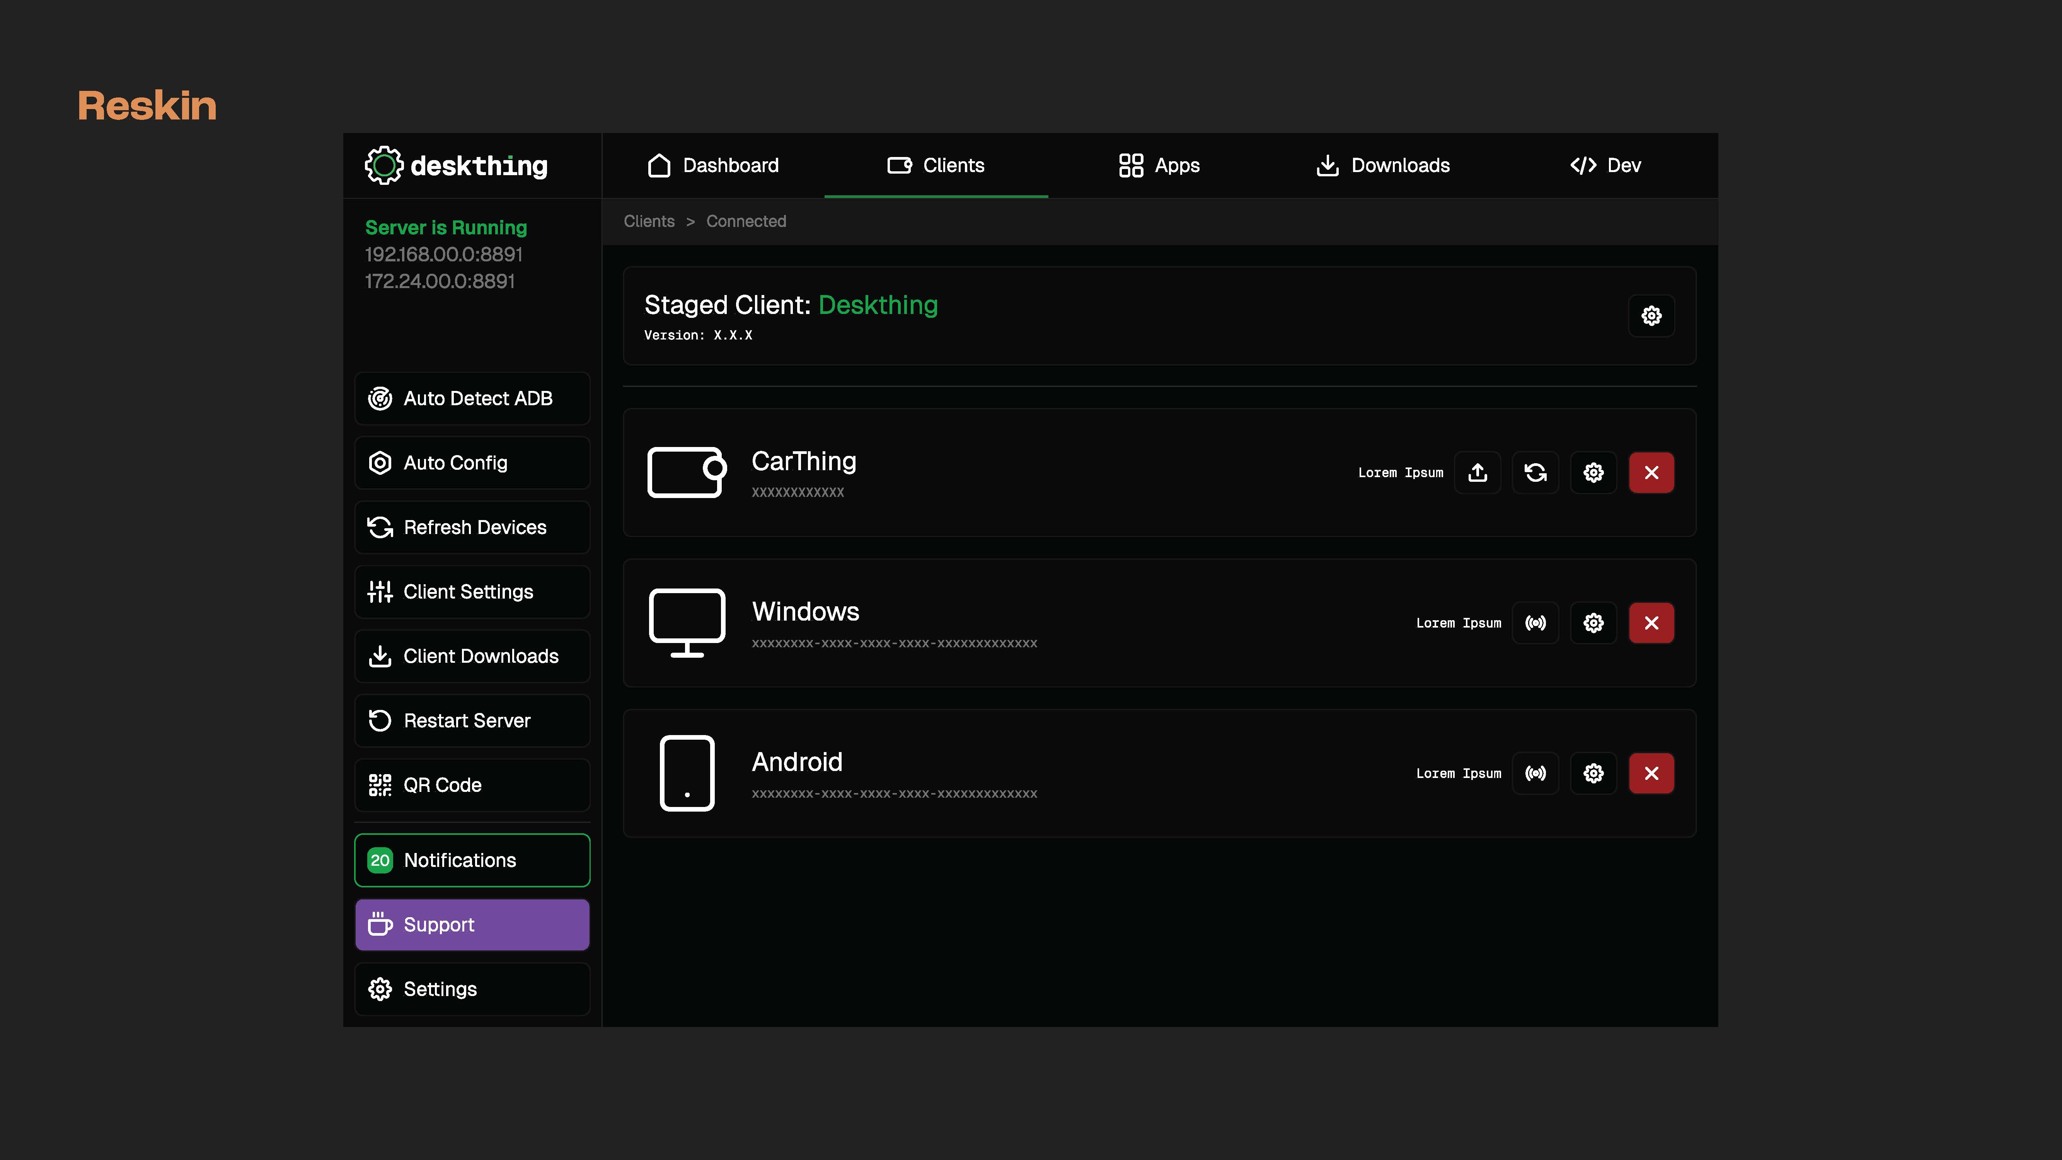The height and width of the screenshot is (1160, 2062).
Task: Open the Apps tab
Action: 1159,166
